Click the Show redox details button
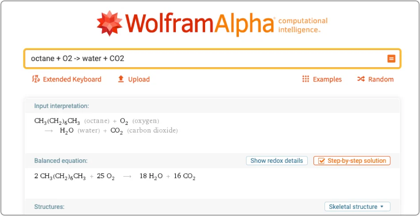420x216 pixels. pos(277,161)
